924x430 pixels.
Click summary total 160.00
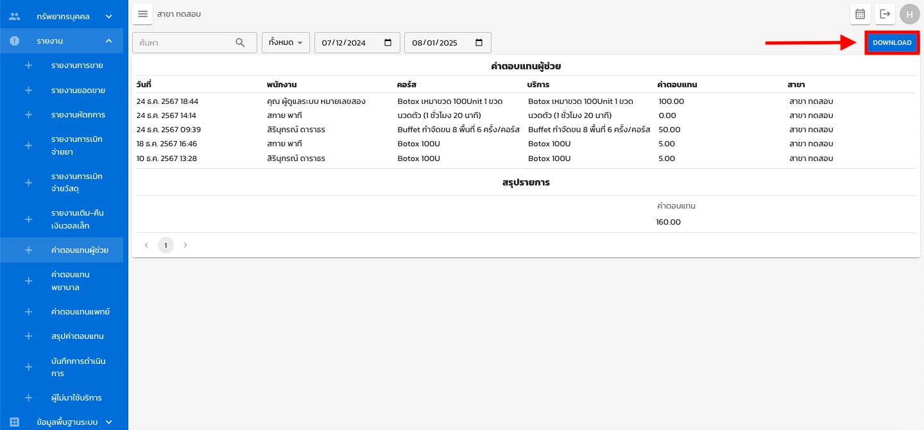pyautogui.click(x=669, y=222)
